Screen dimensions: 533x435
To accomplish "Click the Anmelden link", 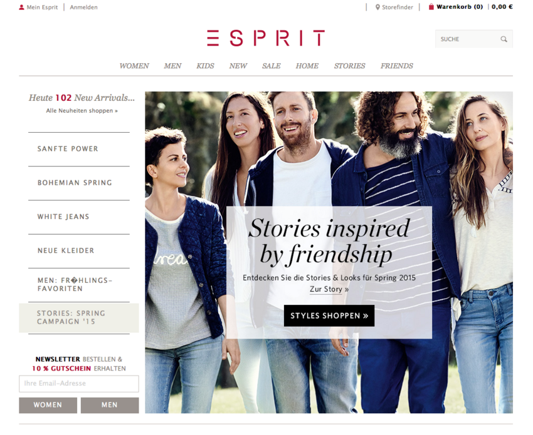I will click(x=83, y=7).
